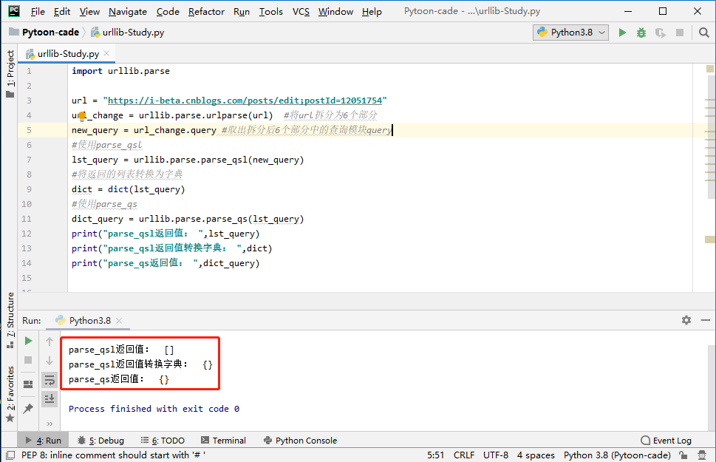Viewport: 716px width, 462px height.
Task: Open the Project tool window
Action: pyautogui.click(x=10, y=74)
